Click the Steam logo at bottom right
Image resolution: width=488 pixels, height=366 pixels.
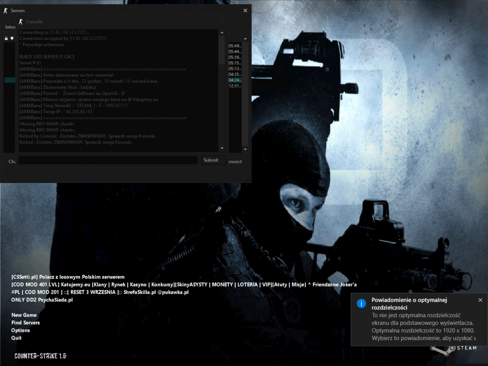(454, 349)
